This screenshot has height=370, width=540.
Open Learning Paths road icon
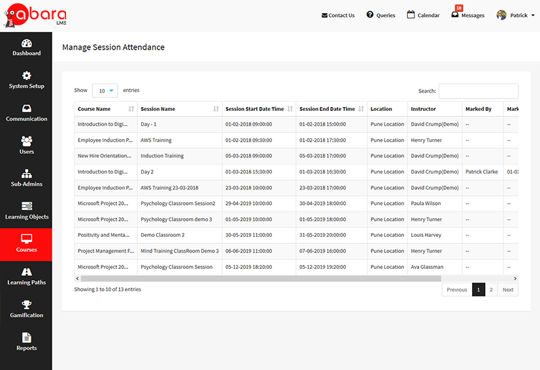[27, 271]
